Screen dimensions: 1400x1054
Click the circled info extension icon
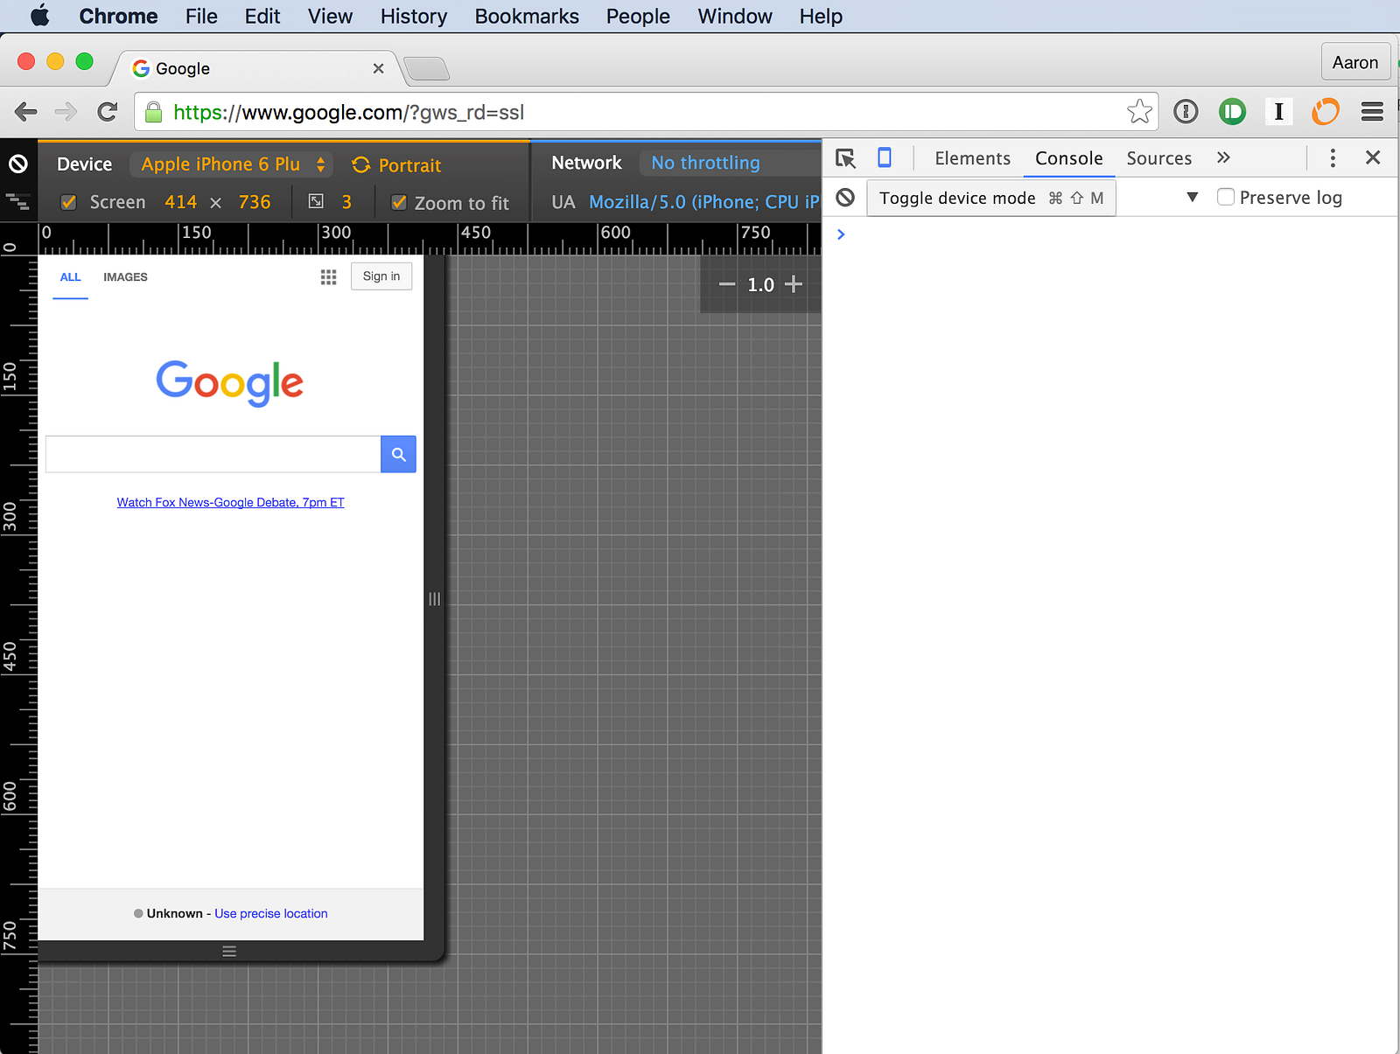click(1186, 111)
